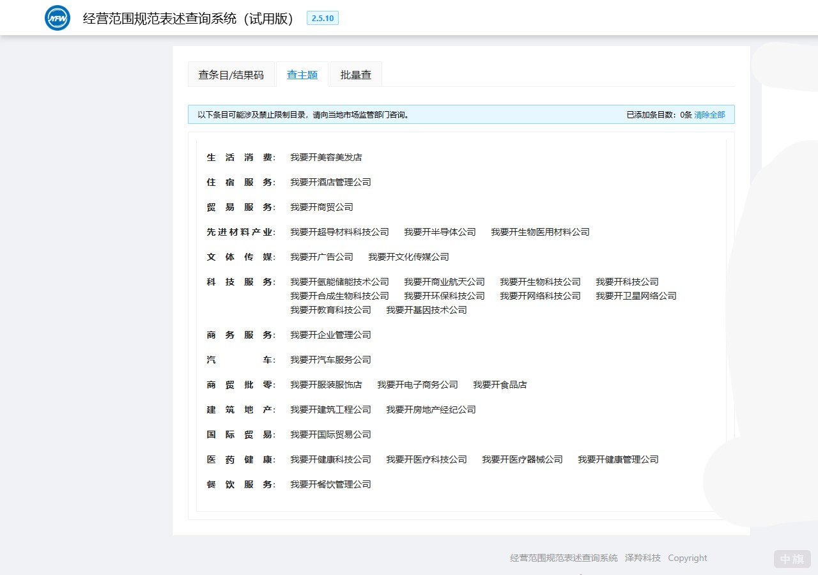Click 我要开半导体公司 link

pos(441,232)
